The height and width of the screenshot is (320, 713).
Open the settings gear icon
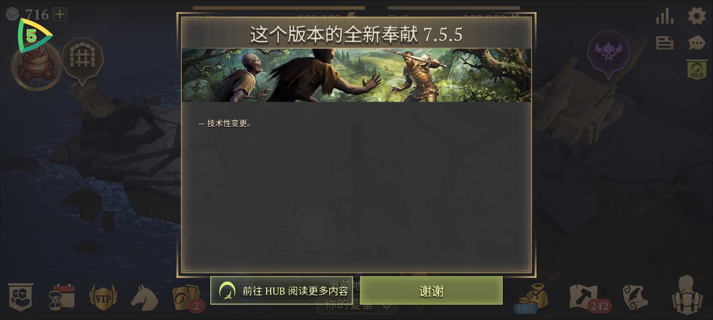pos(697,16)
